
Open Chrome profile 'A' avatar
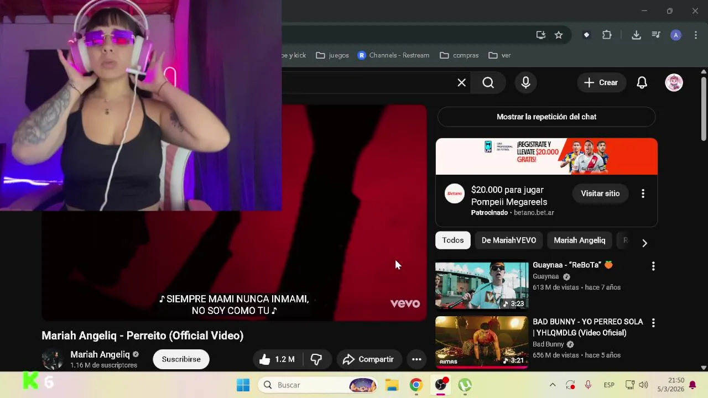click(675, 35)
